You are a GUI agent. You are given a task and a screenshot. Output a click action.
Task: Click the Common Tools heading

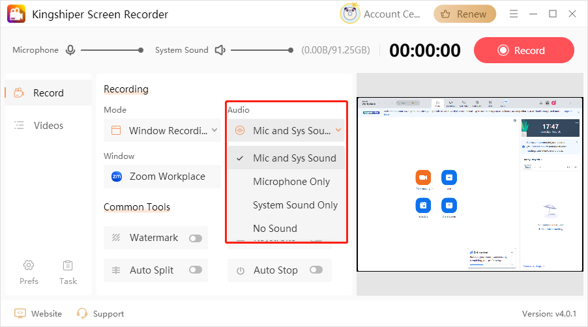pos(137,206)
